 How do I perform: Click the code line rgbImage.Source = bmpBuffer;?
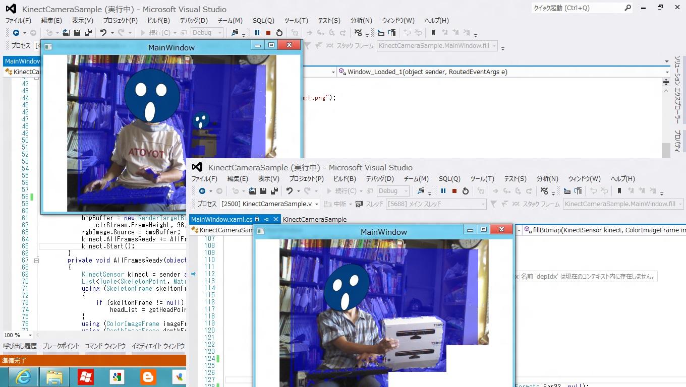[x=131, y=232]
